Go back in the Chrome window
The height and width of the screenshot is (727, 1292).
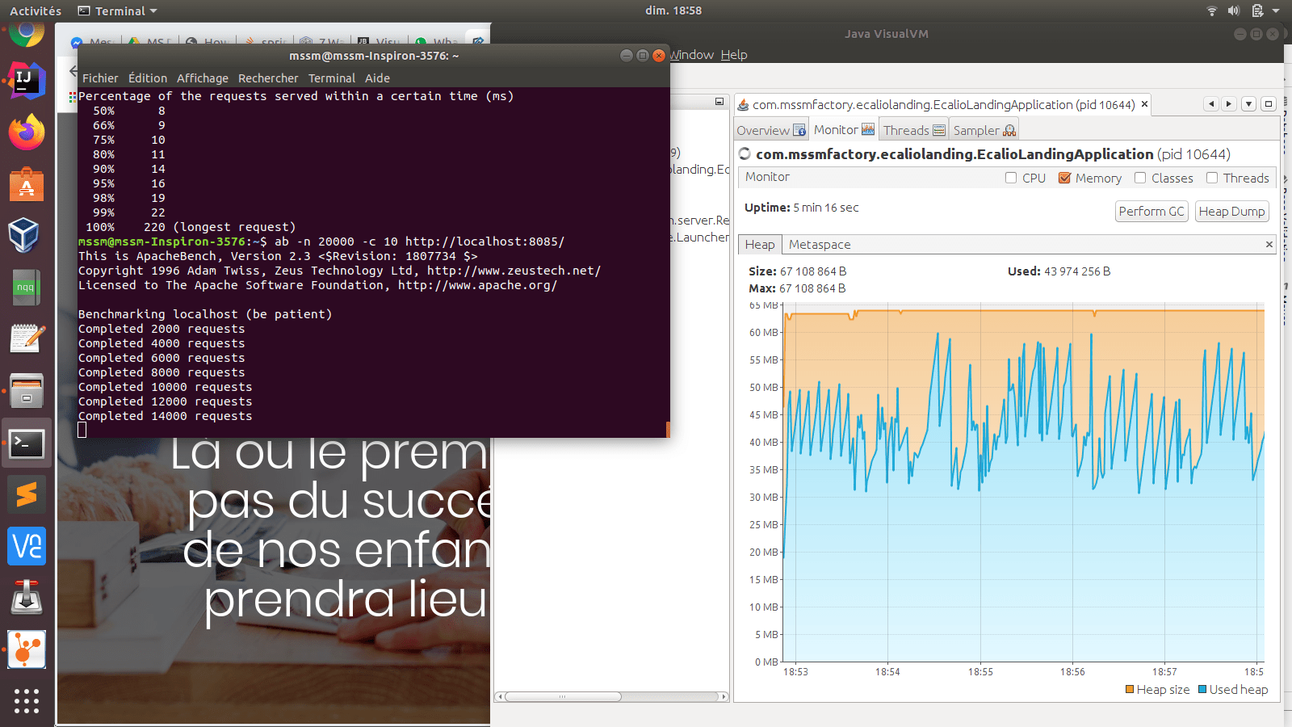point(73,70)
